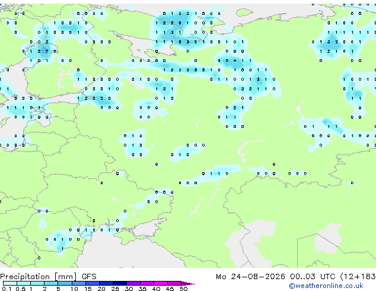Click the '20' legend scale label
The width and height of the screenshot is (376, 291).
pos(101,289)
